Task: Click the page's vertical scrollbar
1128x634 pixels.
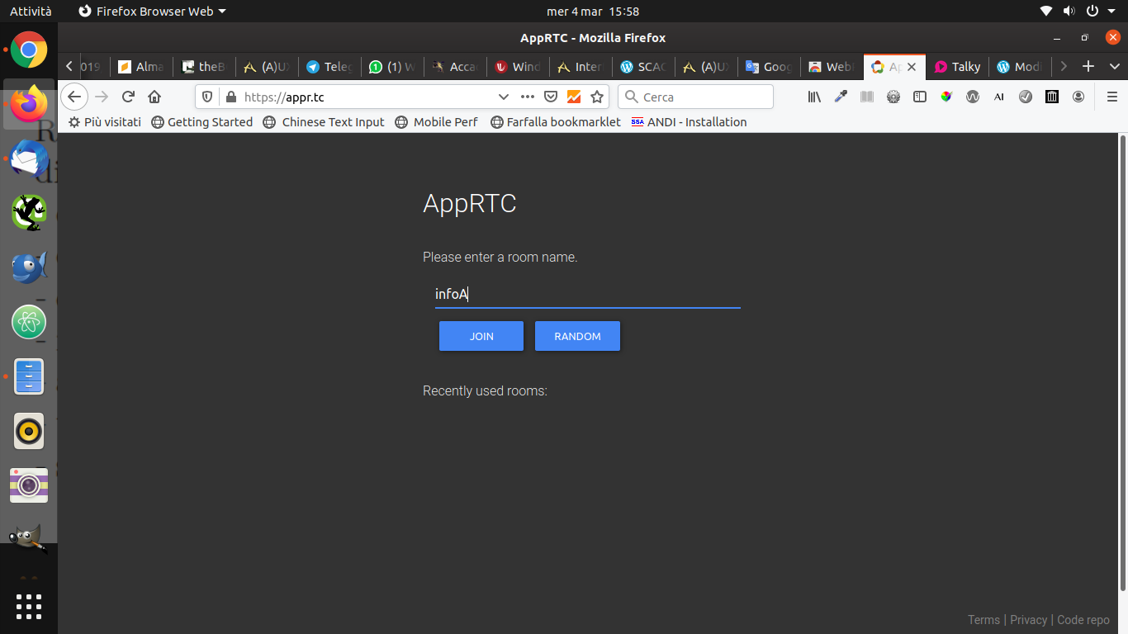Action: point(1122,363)
